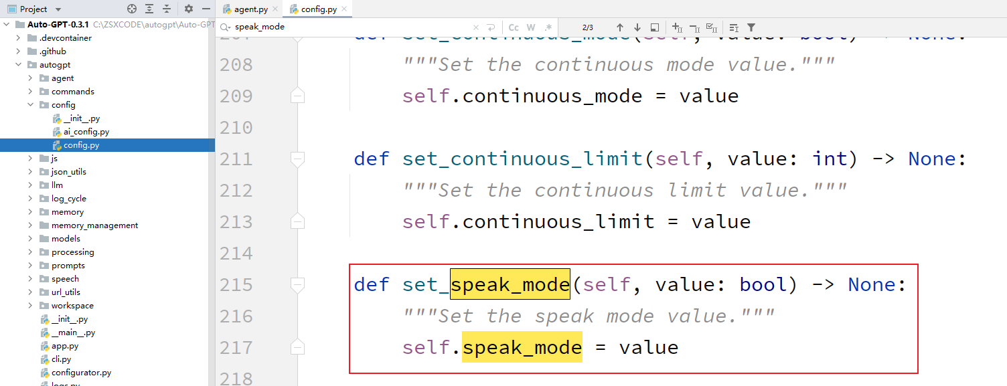
Task: Expand the workspace folder
Action: tap(30, 306)
